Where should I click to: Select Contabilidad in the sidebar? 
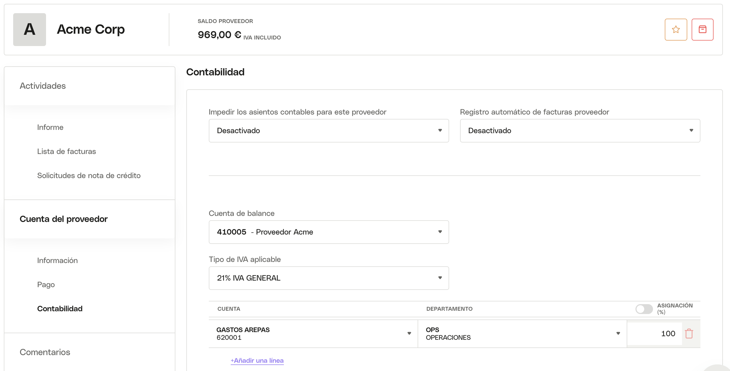point(60,309)
